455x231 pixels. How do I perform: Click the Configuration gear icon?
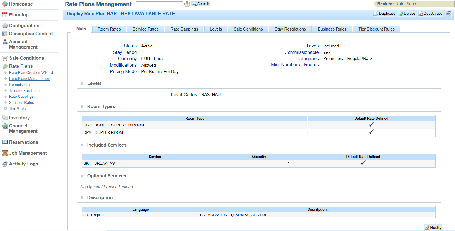[x=5, y=26]
